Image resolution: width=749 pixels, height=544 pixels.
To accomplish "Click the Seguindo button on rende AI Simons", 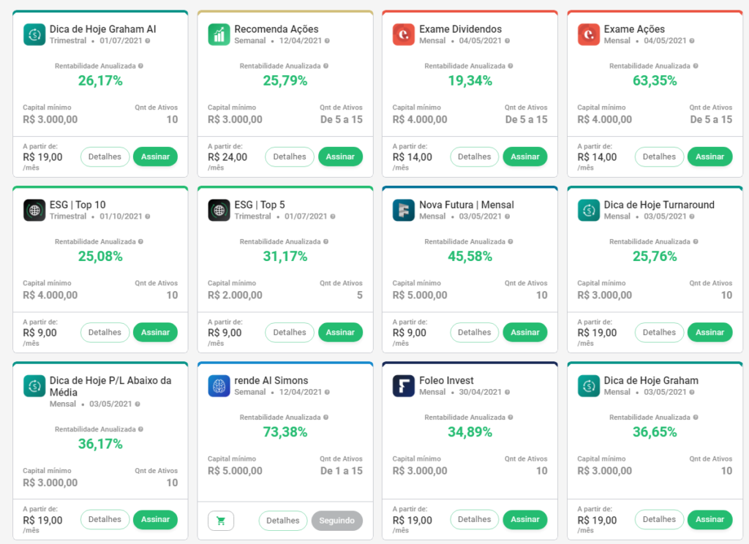I will pos(336,521).
